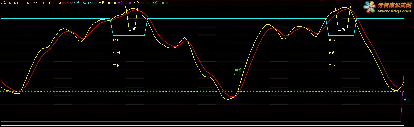Image resolution: width=414 pixels, height=127 pixels.
Task: Click the 出局: 190.00 header value
Action: [107, 3]
